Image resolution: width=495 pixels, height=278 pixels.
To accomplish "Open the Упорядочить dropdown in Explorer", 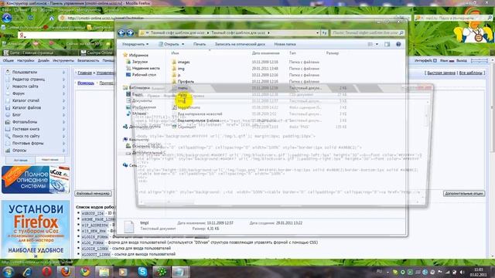I will click(x=135, y=45).
